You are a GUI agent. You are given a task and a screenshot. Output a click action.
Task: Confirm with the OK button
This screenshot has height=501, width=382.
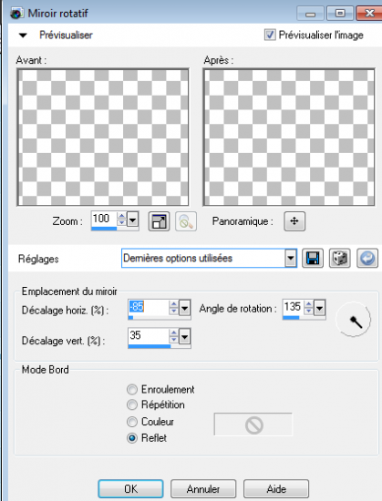130,489
